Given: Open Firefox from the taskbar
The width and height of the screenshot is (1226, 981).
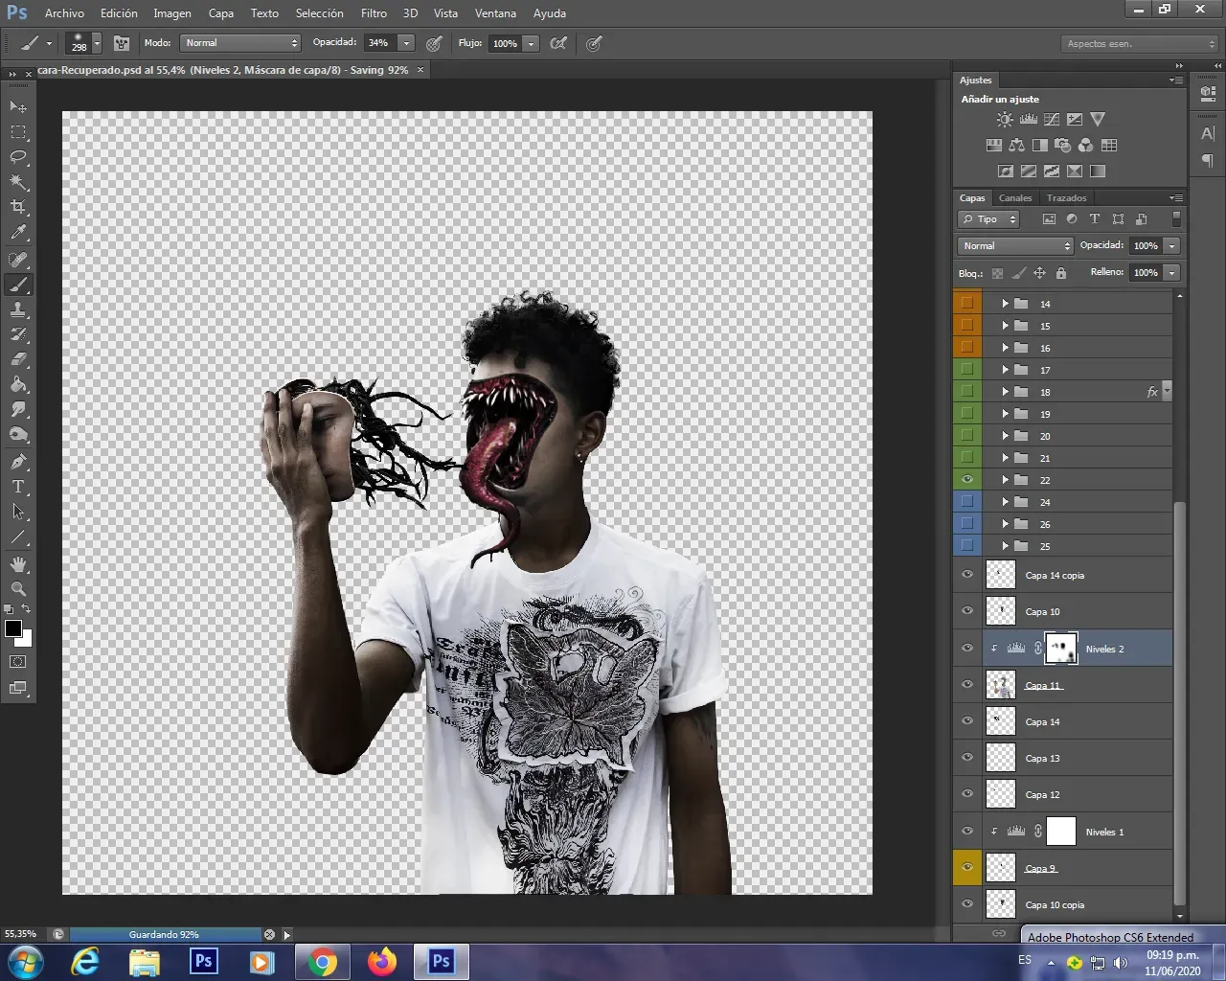Looking at the screenshot, I should coord(381,962).
